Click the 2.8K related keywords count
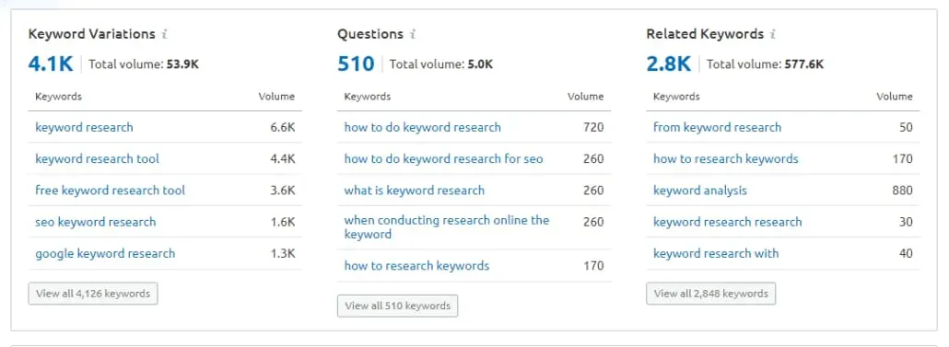The image size is (949, 347). (x=669, y=64)
